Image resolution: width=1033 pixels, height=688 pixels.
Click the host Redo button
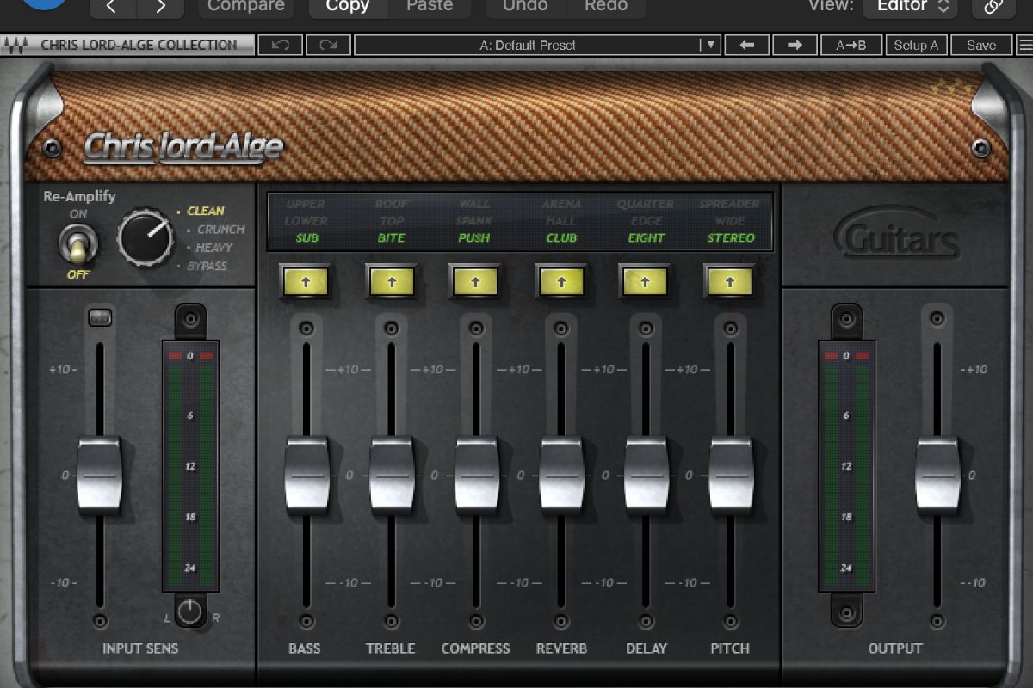(x=606, y=6)
